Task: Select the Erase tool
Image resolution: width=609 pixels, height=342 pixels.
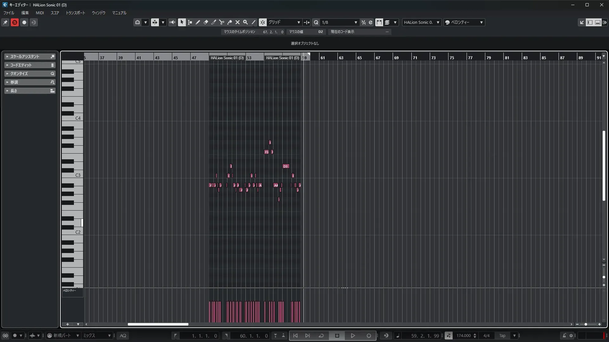Action: coord(206,22)
